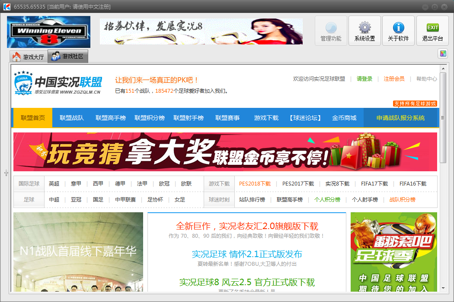Click the 中国实况联盟 site logo
Viewport: 454px width, 302px height.
(x=58, y=83)
